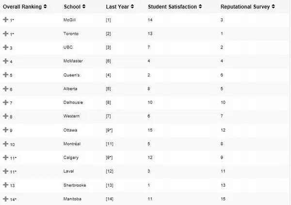Sort by Overall Ranking arrows icon

coord(45,6)
